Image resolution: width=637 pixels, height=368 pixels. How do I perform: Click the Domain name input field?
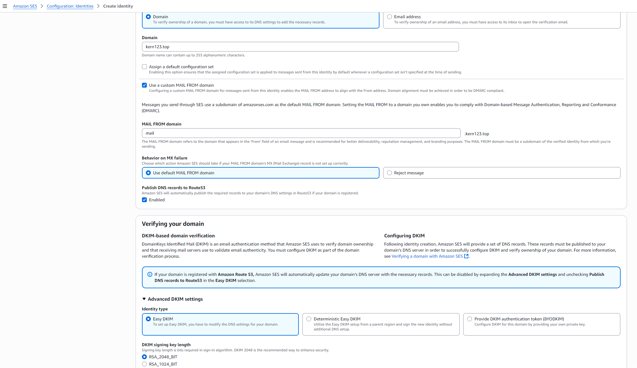pyautogui.click(x=300, y=47)
